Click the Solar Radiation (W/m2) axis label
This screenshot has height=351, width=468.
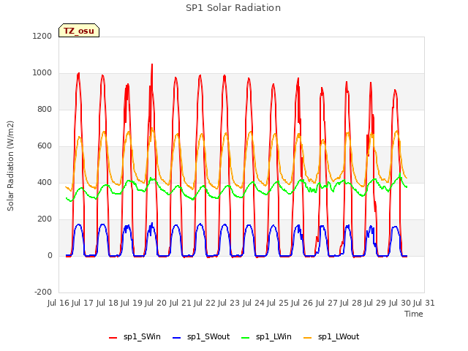(x=10, y=166)
